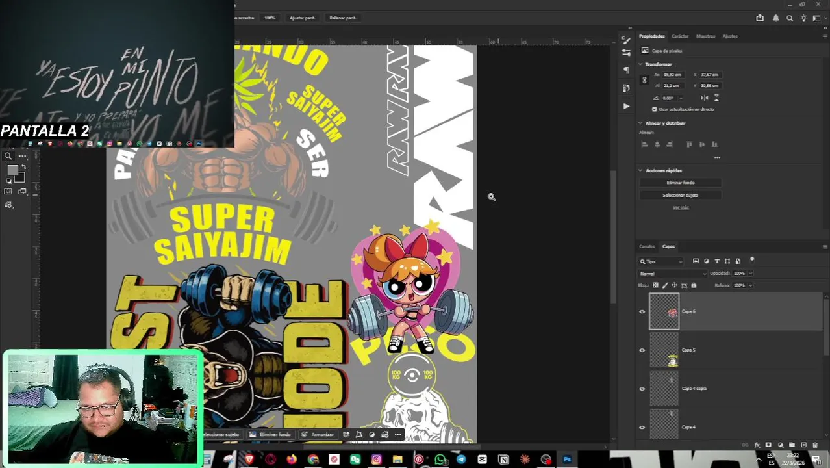Screen dimensions: 830x468
Task: Hide the Capa 4 layer
Action: (642, 427)
